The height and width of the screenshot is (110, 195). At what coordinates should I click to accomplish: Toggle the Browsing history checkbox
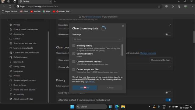click(x=74, y=46)
